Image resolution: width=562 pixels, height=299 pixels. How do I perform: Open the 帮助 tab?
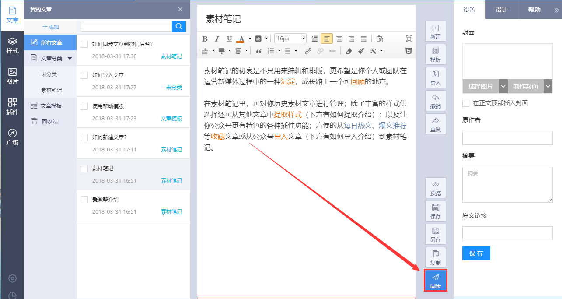534,10
